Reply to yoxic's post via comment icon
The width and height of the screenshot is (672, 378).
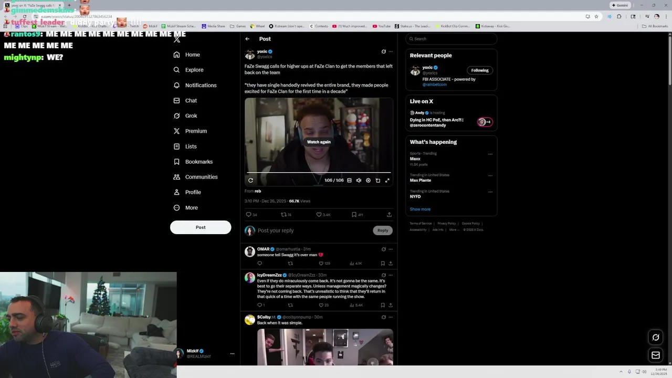(x=249, y=214)
